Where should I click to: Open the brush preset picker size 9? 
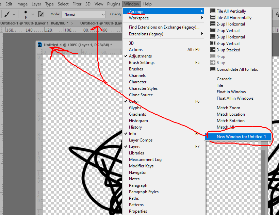tap(26, 14)
